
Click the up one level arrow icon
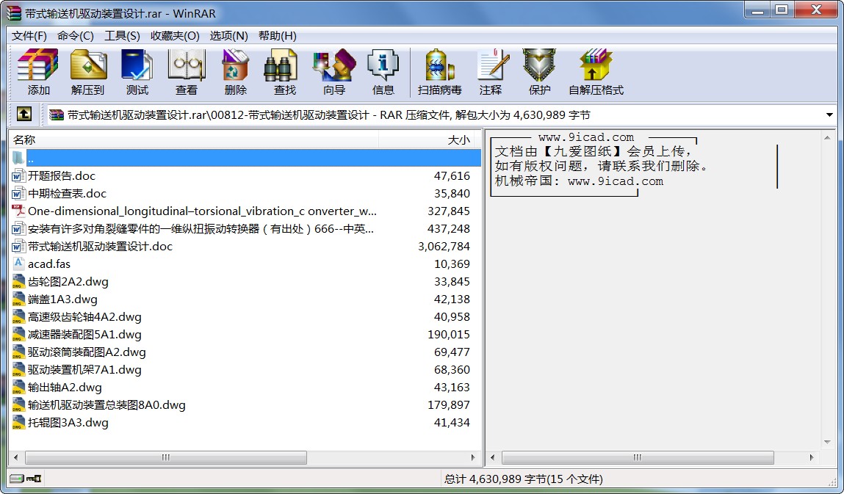tap(24, 114)
